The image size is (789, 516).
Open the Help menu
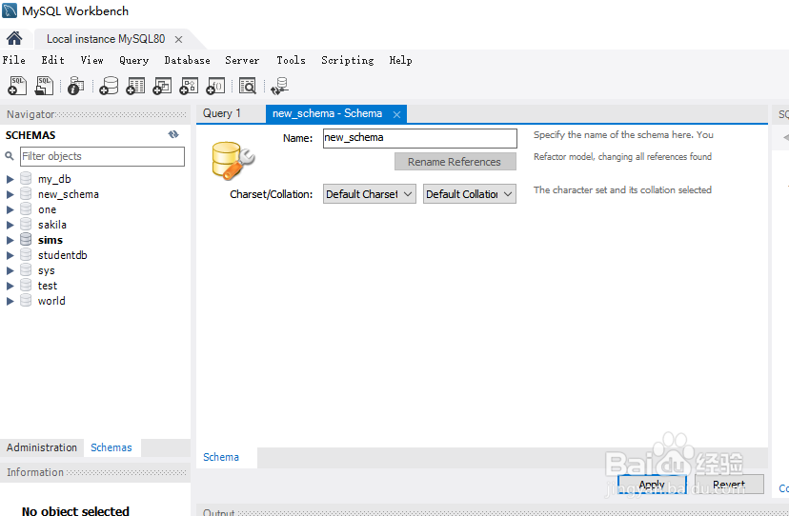pos(400,60)
